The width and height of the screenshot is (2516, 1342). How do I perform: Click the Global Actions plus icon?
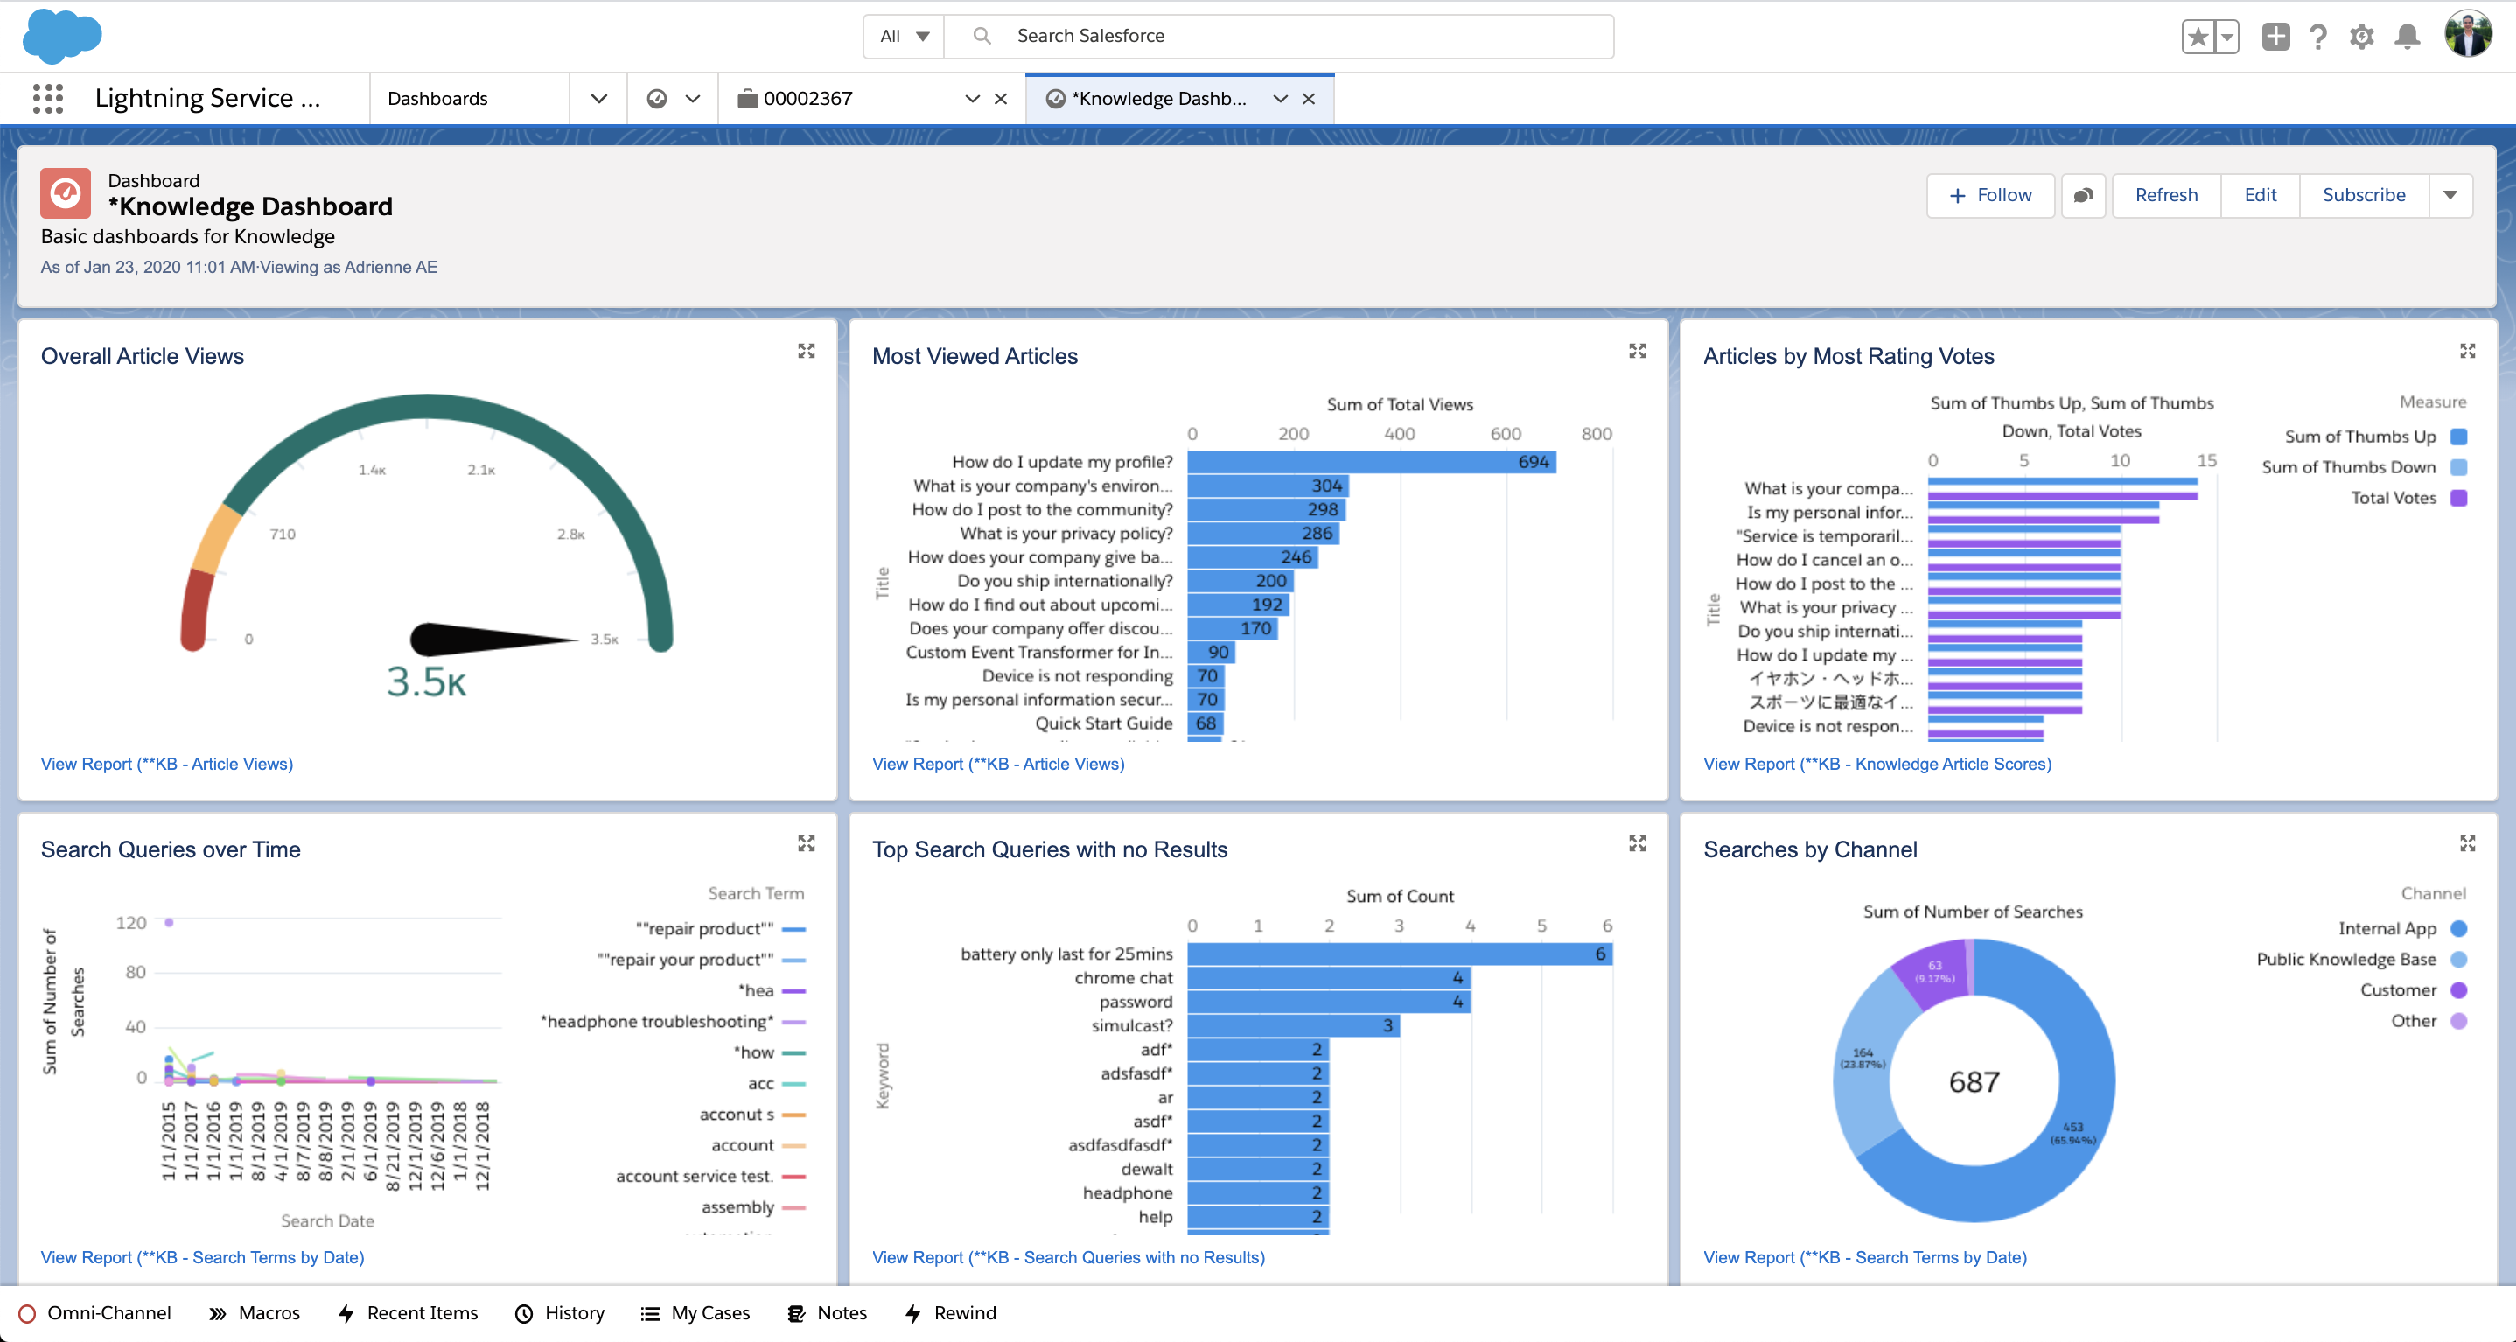[x=2275, y=37]
